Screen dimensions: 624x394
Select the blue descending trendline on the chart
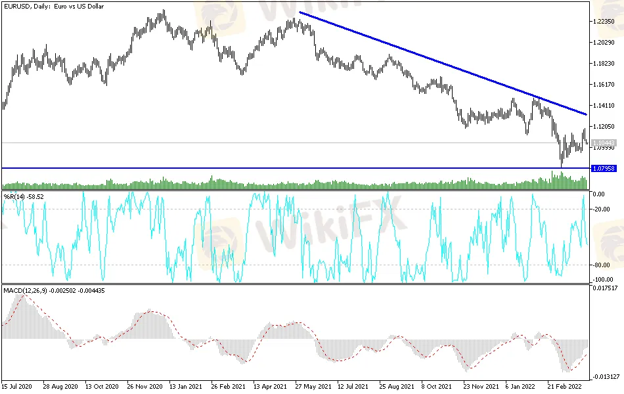(x=443, y=64)
